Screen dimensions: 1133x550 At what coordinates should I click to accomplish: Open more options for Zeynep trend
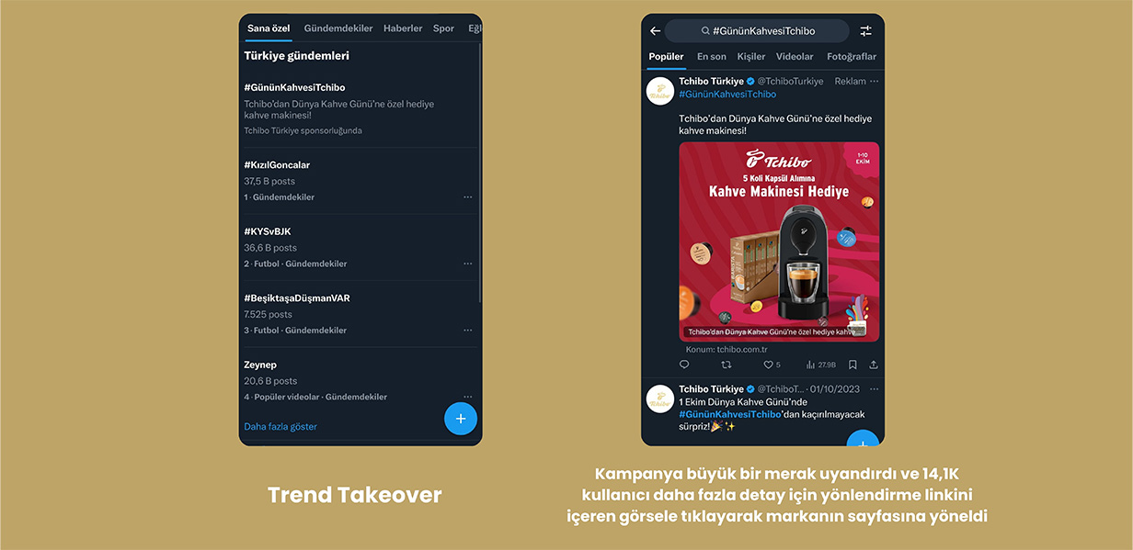point(468,397)
